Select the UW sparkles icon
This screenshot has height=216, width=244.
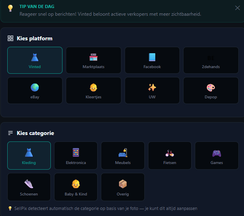click(152, 87)
